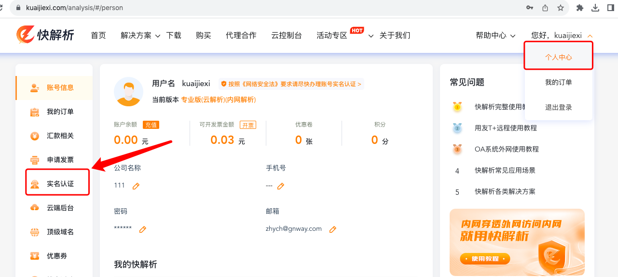Screen dimensions: 618x277
Task: Choose 退出登录 to log out
Action: (x=558, y=107)
